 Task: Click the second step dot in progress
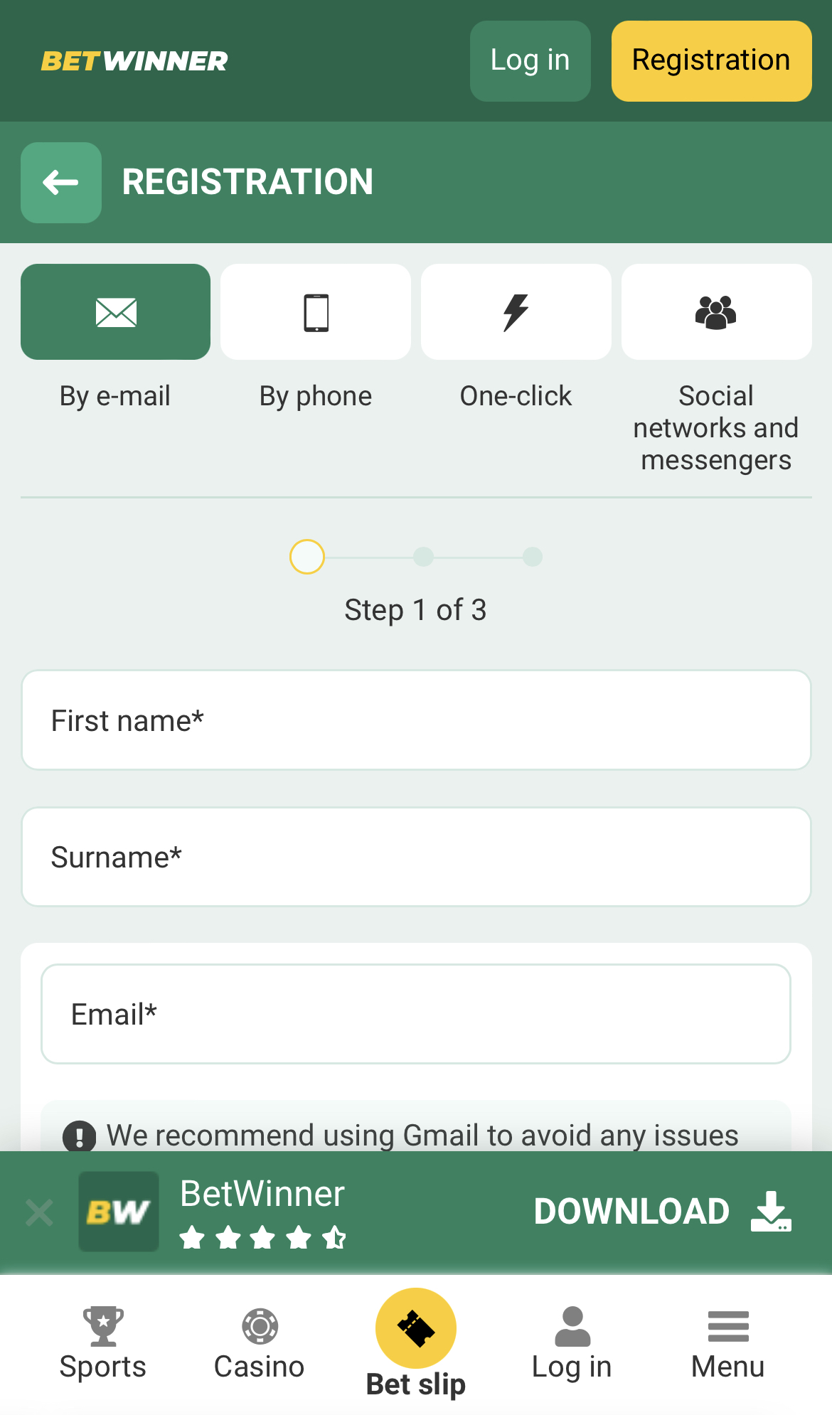(424, 557)
